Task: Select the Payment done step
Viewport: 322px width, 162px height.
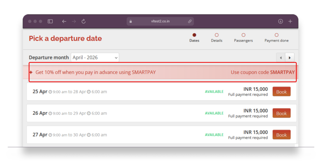Action: pyautogui.click(x=276, y=38)
